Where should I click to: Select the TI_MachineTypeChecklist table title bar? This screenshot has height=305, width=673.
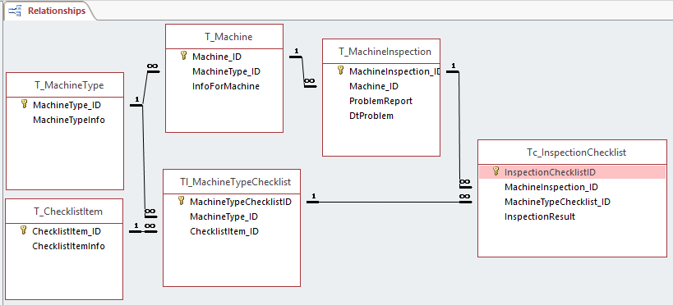tap(232, 182)
